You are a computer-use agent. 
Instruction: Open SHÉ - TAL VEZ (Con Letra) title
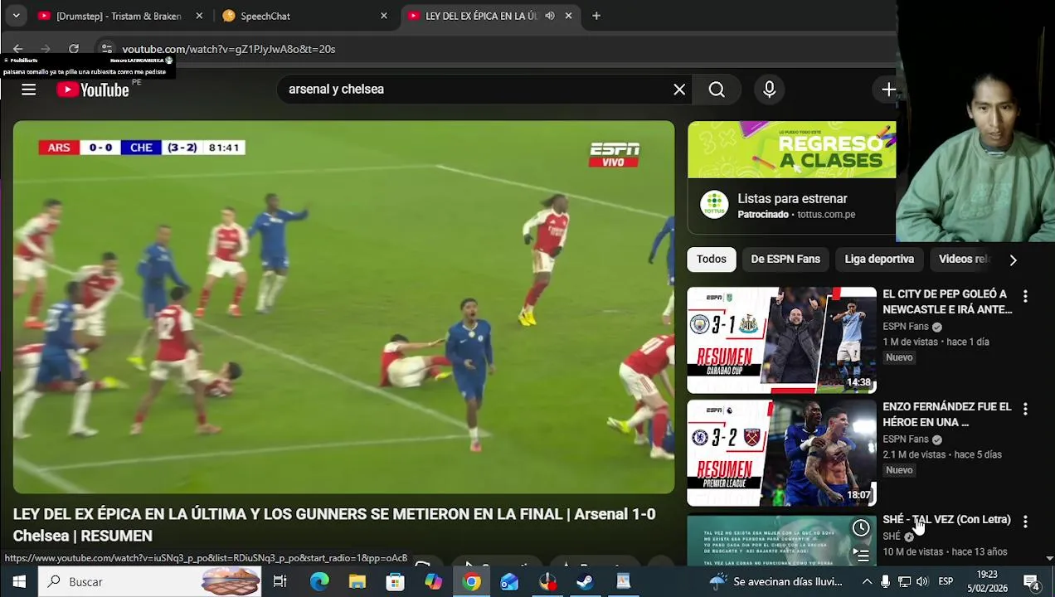click(x=946, y=520)
